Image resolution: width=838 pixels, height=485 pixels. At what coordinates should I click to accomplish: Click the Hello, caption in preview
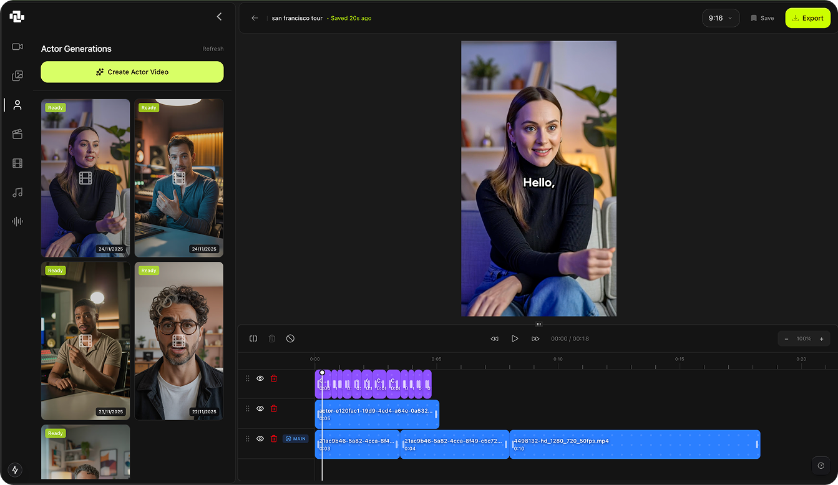pos(538,183)
